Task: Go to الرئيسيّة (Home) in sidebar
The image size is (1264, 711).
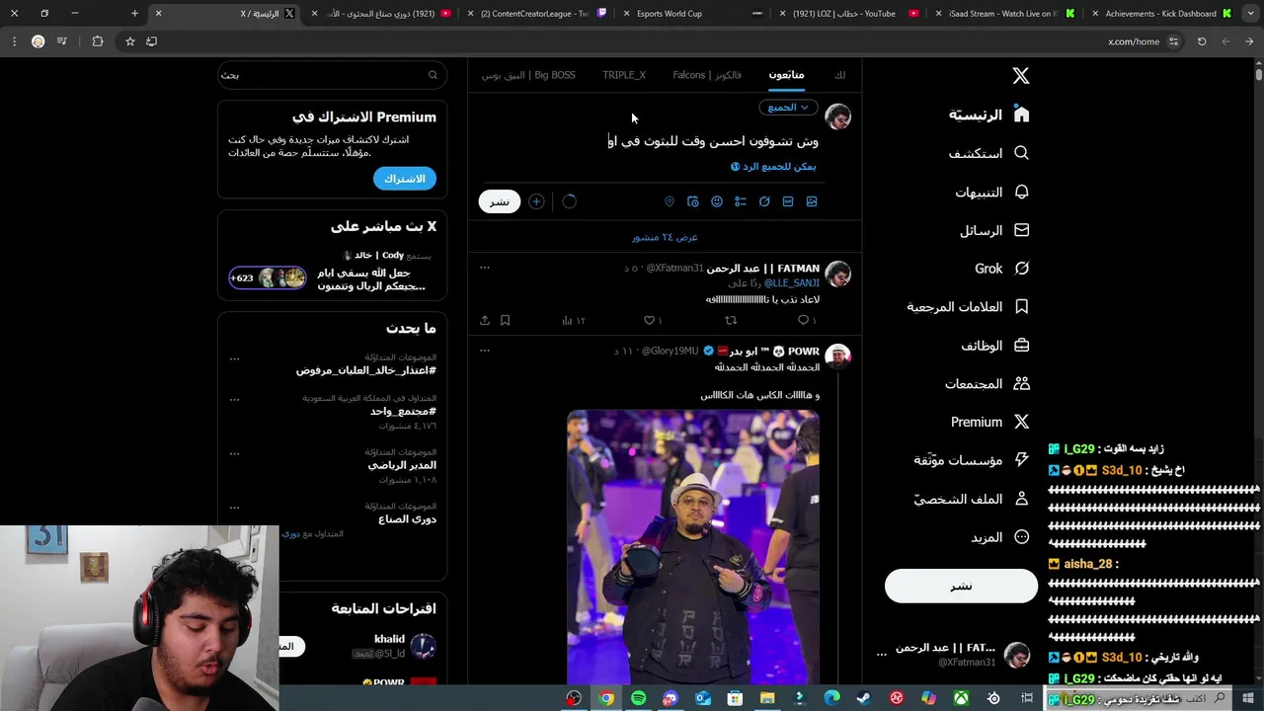Action: coord(989,115)
